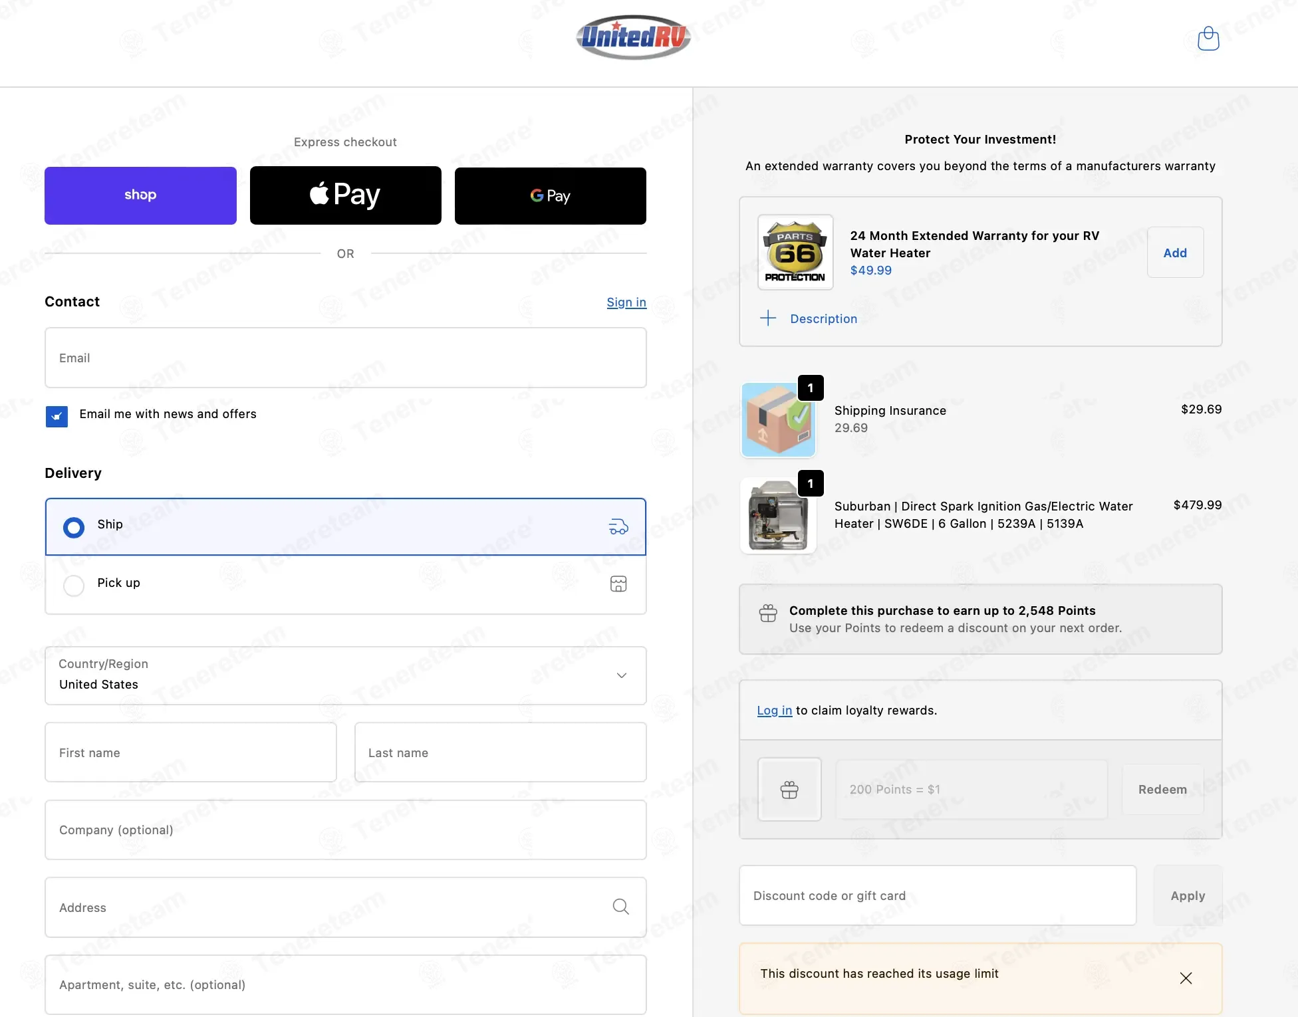Viewport: 1298px width, 1017px height.
Task: Click the Parts 66 Protection thumbnail
Action: pyautogui.click(x=795, y=252)
